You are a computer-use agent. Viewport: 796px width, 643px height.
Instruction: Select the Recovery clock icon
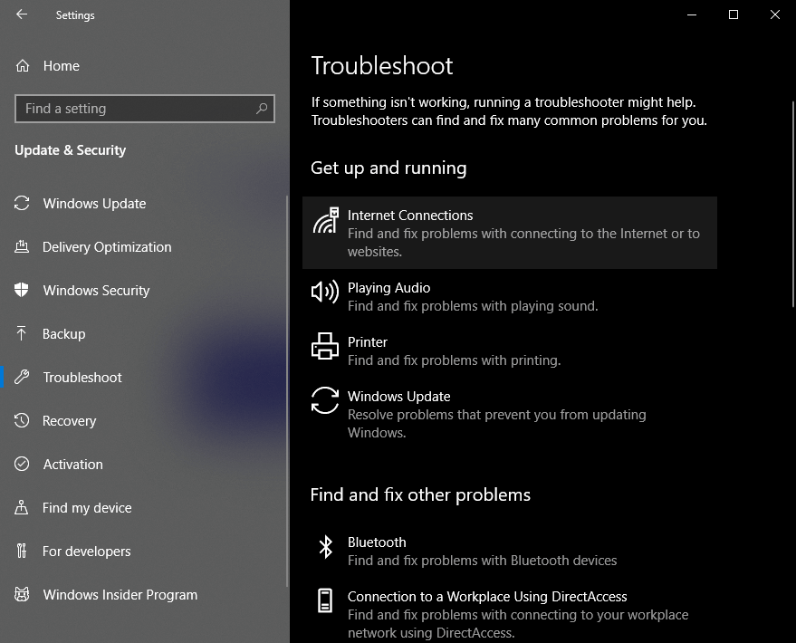pos(21,420)
